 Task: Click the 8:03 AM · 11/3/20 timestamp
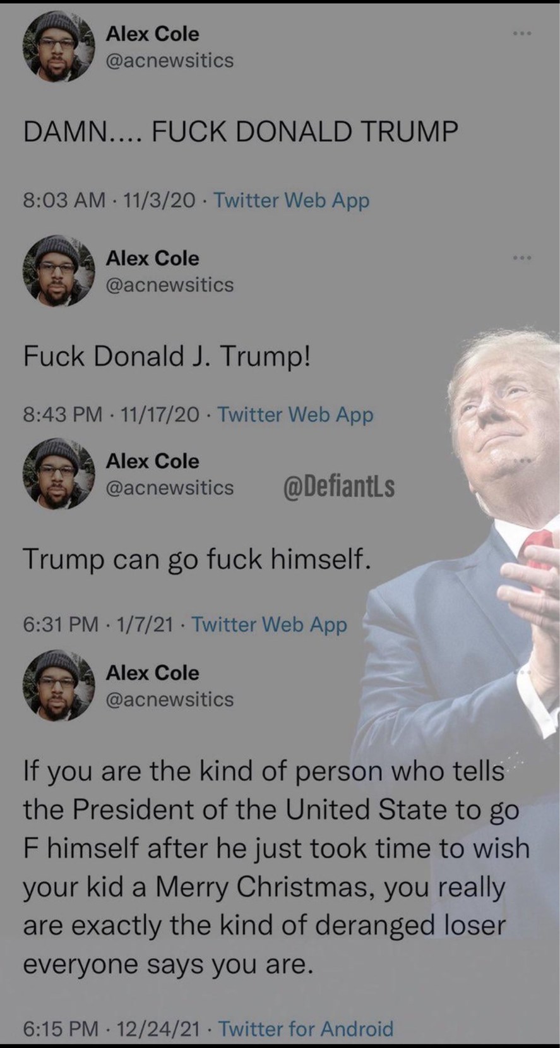pos(109,200)
